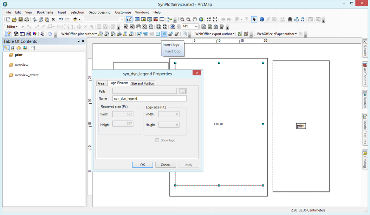Click the Add Data icon
The height and width of the screenshot is (215, 370).
pyautogui.click(x=75, y=19)
